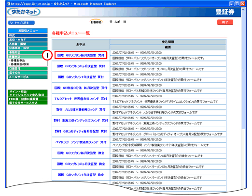252x196 pixels.
Task: Open T&Dアセット 世界優良株ファンド 買付 link
Action: pos(81,99)
